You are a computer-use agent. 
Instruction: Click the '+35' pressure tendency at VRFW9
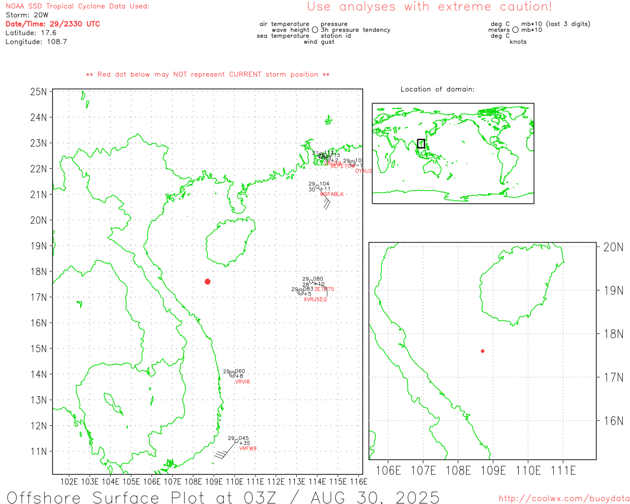click(245, 443)
